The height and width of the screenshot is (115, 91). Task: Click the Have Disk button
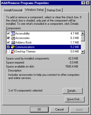[75, 99]
